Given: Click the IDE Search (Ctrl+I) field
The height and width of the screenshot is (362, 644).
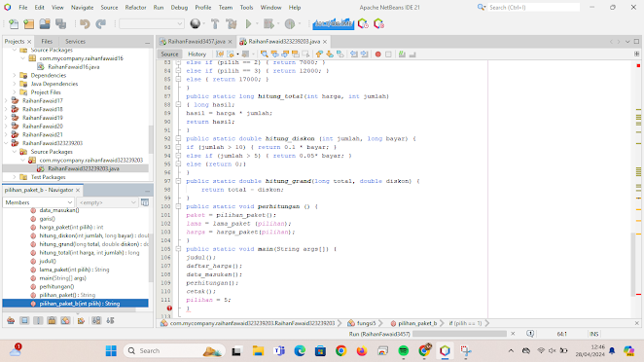Looking at the screenshot, I should coord(533,8).
